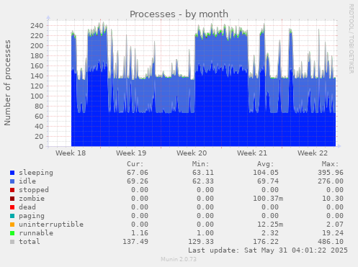Screen dimensions: 358x267
Task: Click the 'paging' legend label
Action: pyautogui.click(x=32, y=216)
